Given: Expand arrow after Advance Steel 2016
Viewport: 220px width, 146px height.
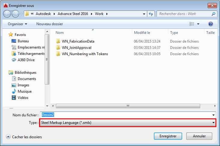Looking at the screenshot, I should tap(92, 14).
